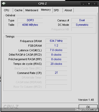Close the CPU-Z window

tap(94, 4)
